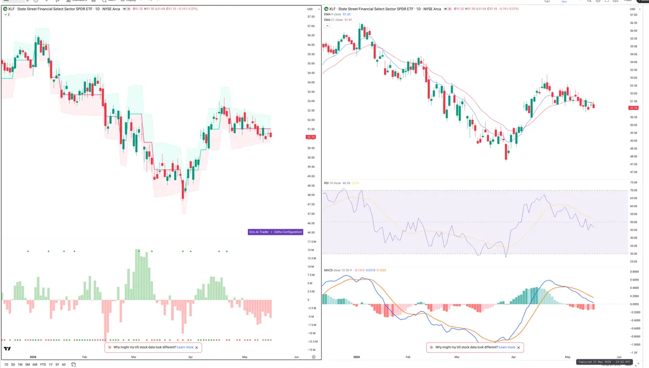The width and height of the screenshot is (649, 368).
Task: Click the Delta Configuration label
Action: point(288,232)
